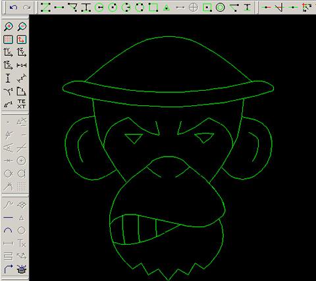Click the dark horizontal line entity icon
This screenshot has height=281, width=316.
click(x=9, y=218)
